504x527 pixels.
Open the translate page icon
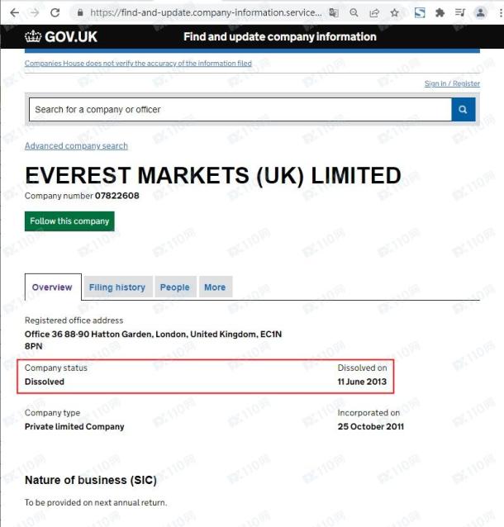click(334, 13)
